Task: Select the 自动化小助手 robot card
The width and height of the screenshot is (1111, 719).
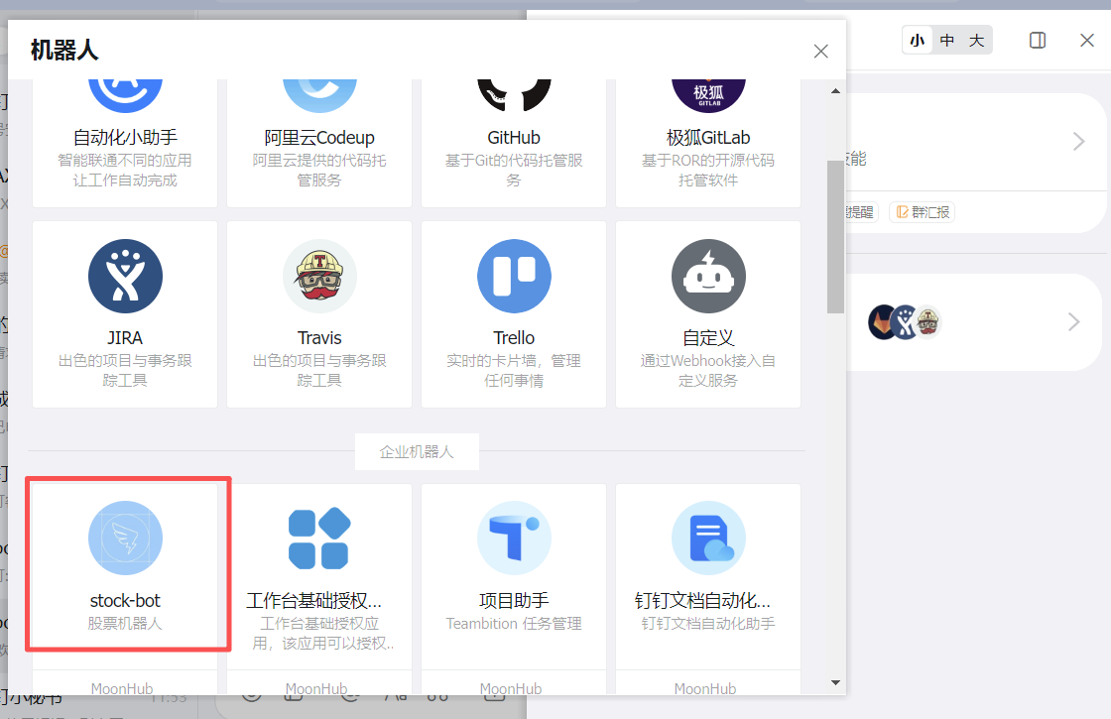Action: tap(125, 143)
